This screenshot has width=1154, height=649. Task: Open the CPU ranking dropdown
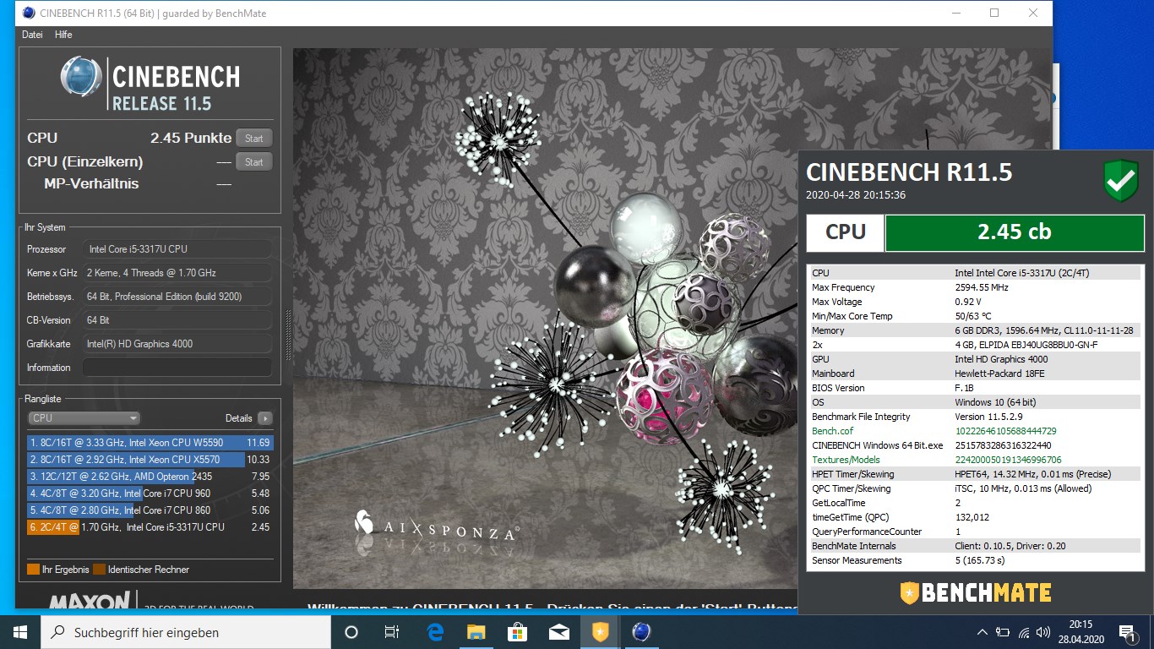[84, 418]
